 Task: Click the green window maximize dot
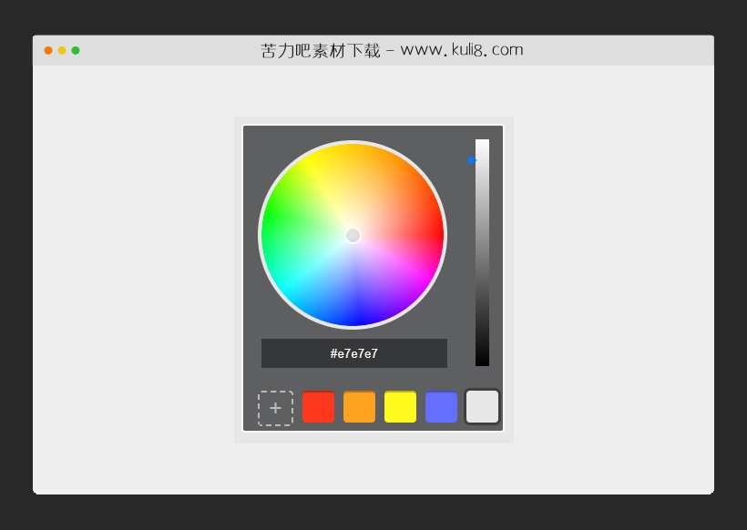click(76, 50)
